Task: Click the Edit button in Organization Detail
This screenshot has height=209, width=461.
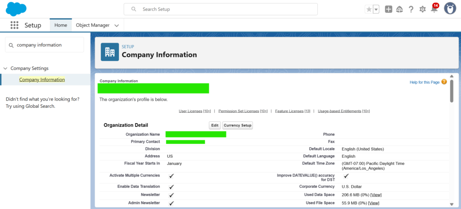Action: click(x=215, y=125)
